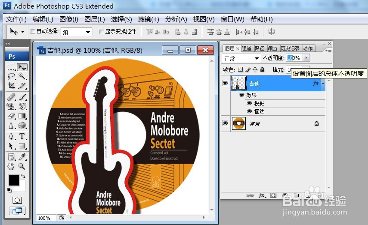The width and height of the screenshot is (368, 225).
Task: Select the Pen tool
Action: point(11,136)
